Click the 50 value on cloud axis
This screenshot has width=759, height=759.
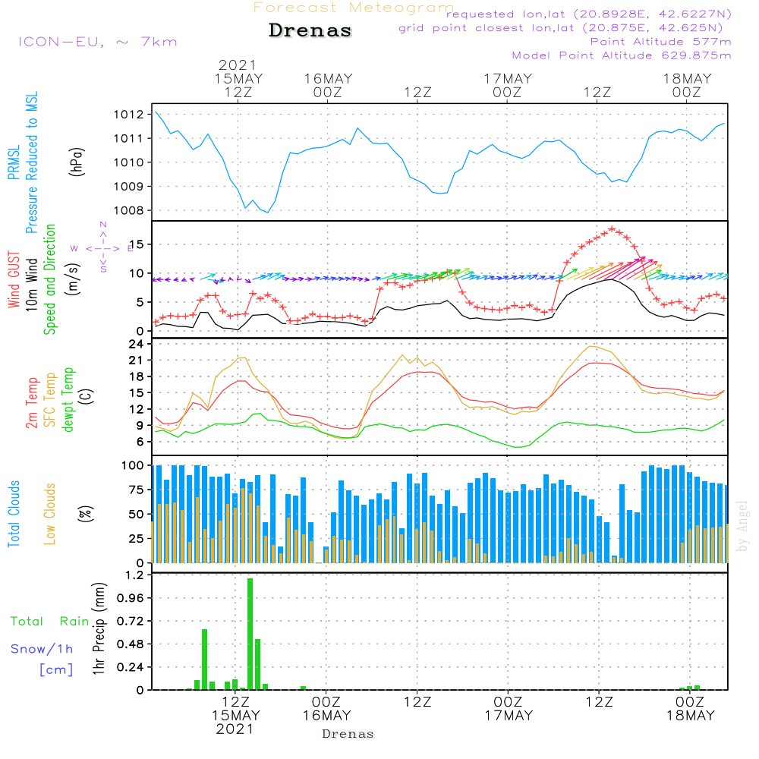point(137,514)
